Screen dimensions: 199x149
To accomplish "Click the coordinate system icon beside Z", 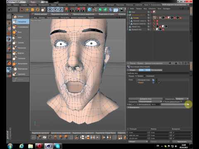I will click(x=66, y=10).
